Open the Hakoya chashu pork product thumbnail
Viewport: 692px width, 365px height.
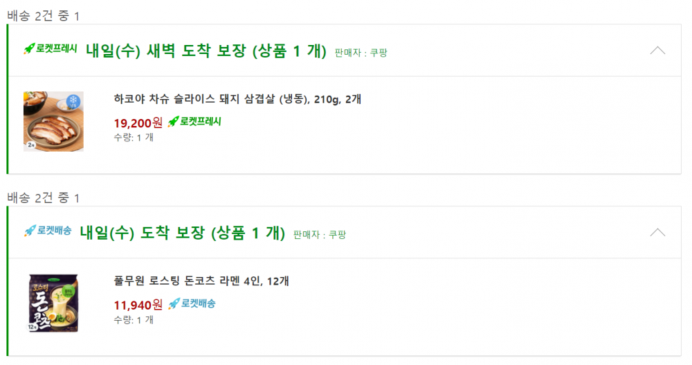point(53,121)
